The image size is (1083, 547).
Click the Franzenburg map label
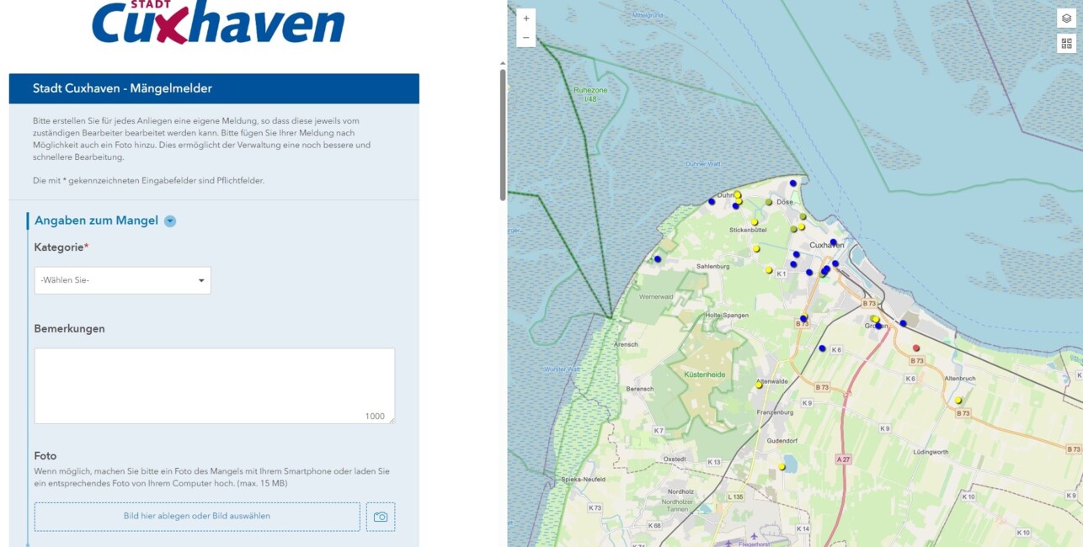pos(776,412)
